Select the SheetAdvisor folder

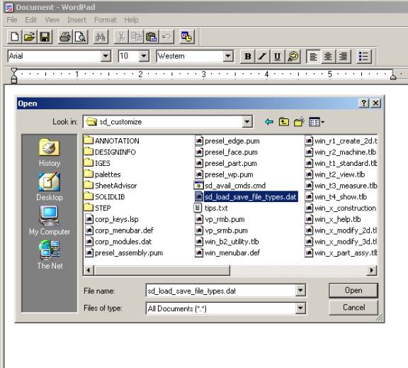click(110, 186)
